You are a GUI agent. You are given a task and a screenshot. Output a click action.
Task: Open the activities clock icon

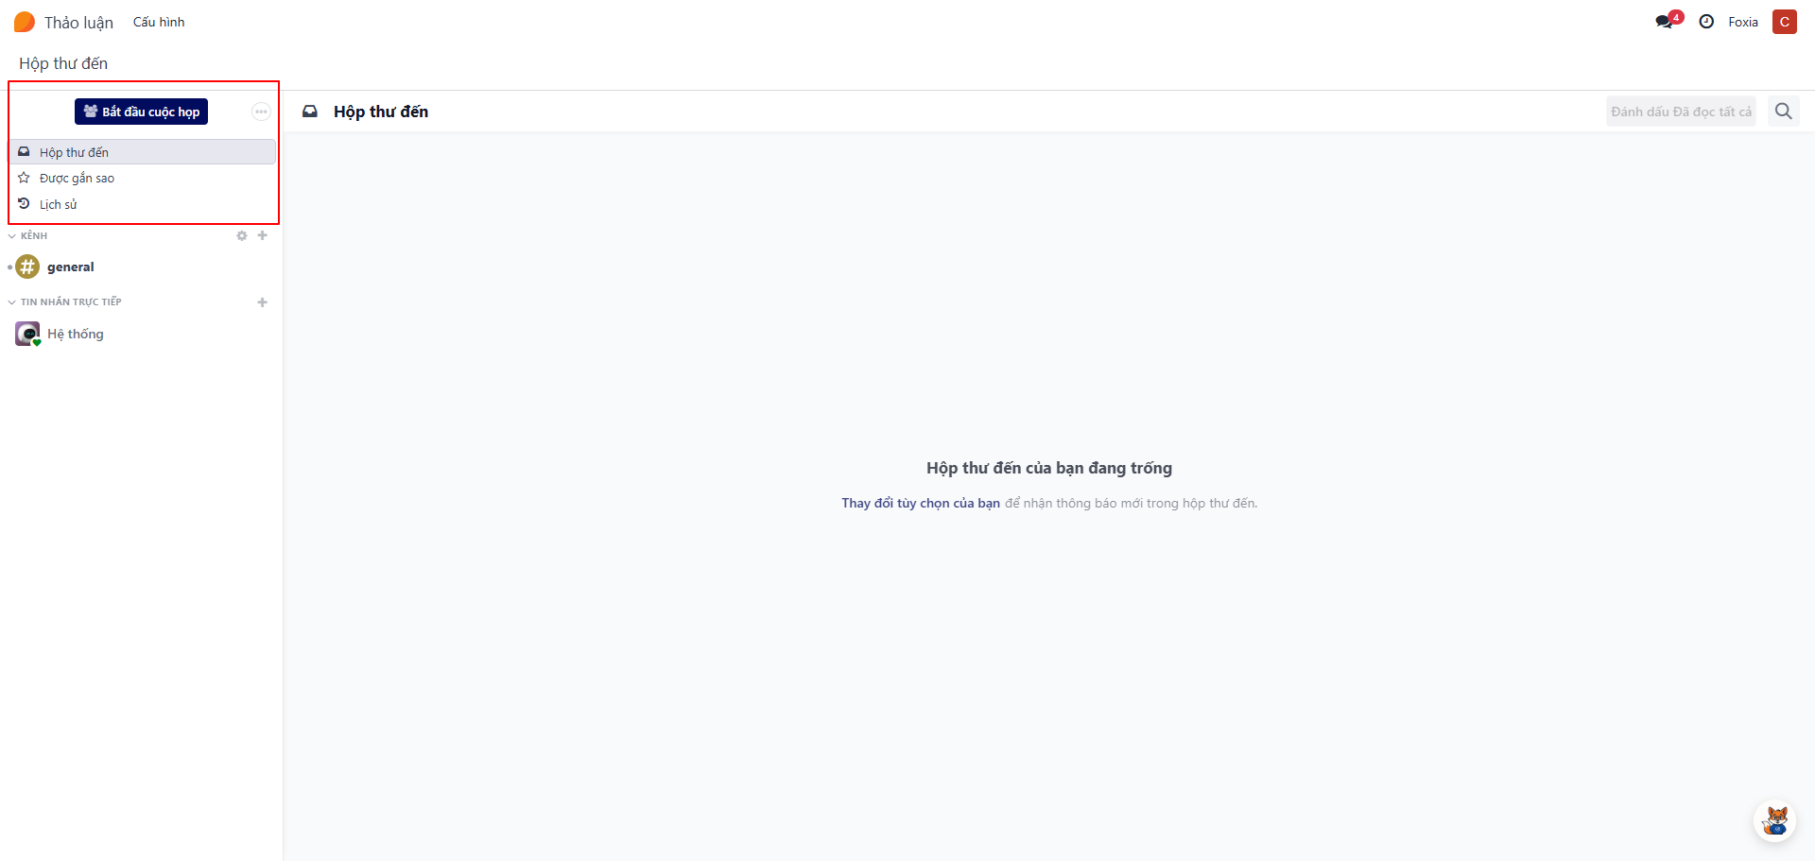click(1706, 22)
